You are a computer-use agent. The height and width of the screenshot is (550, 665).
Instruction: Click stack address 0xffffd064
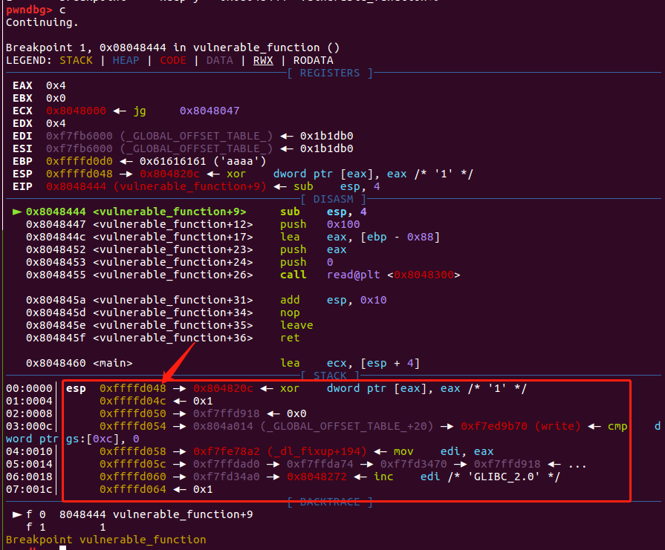(x=133, y=489)
